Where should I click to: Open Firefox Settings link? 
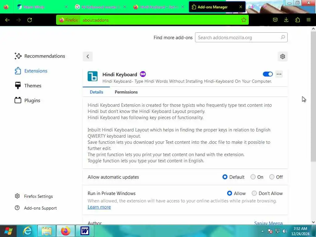(x=34, y=196)
